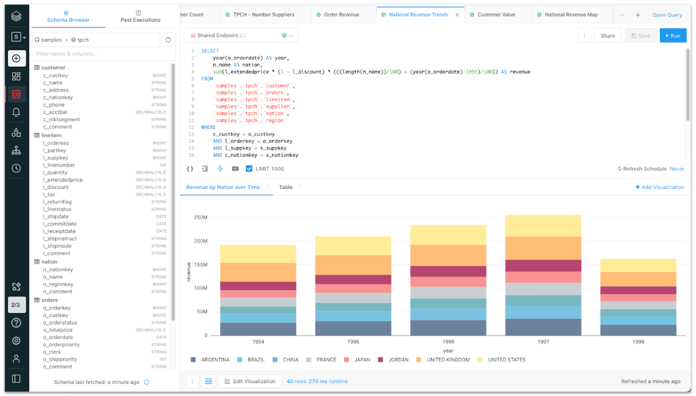The image size is (696, 396).
Task: Click the Databricks logo icon
Action: (16, 16)
